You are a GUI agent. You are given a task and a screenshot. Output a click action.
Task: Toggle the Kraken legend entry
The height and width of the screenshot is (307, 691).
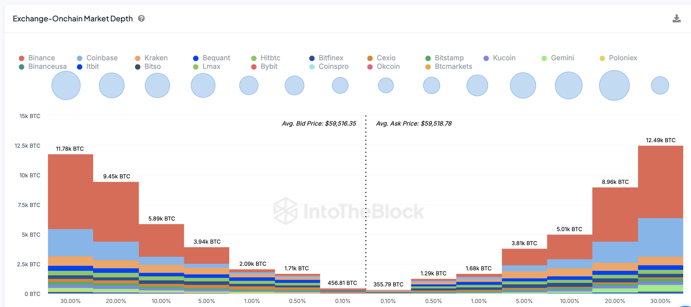tap(151, 58)
